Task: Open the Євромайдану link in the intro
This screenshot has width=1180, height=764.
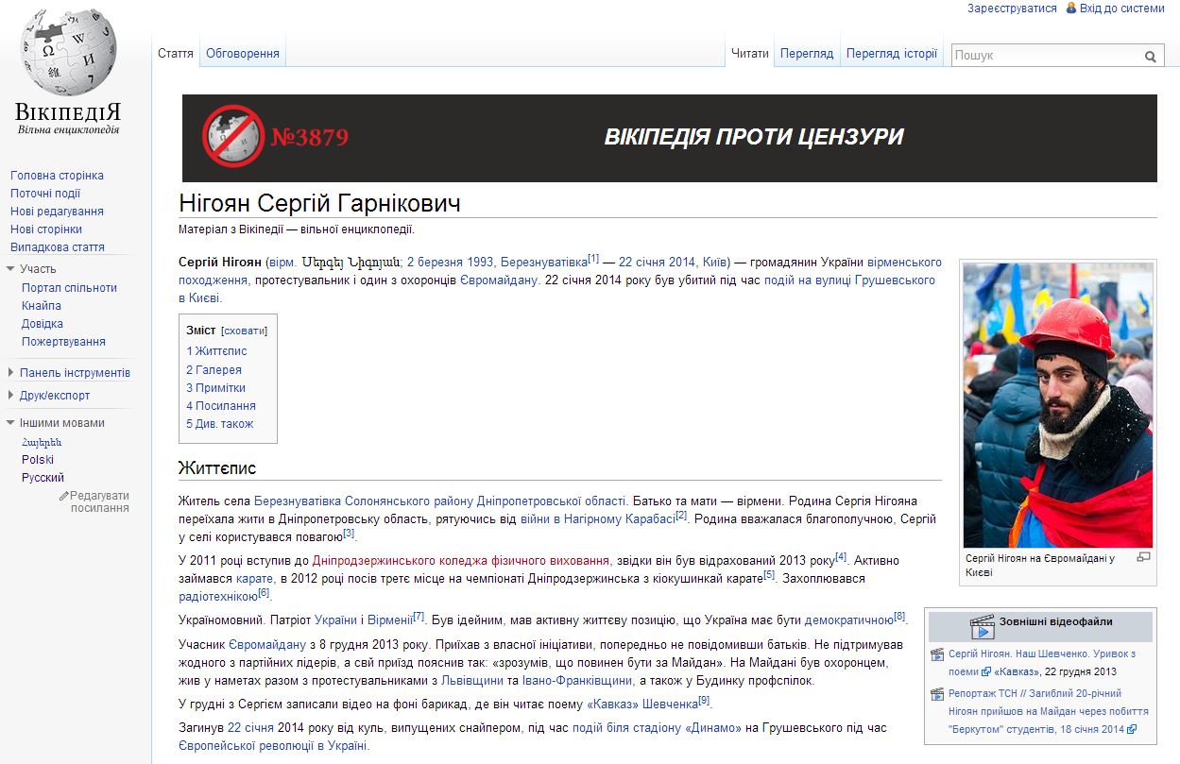Action: pos(499,280)
